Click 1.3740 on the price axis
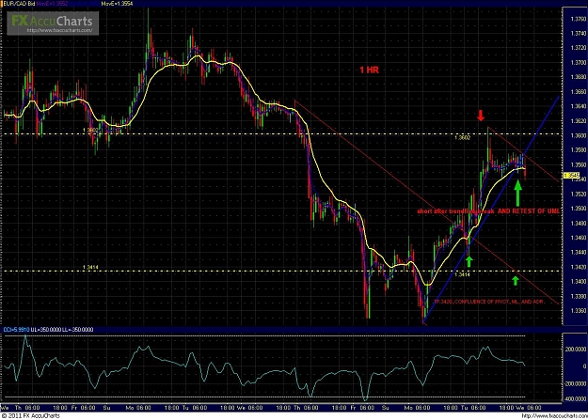 (578, 33)
